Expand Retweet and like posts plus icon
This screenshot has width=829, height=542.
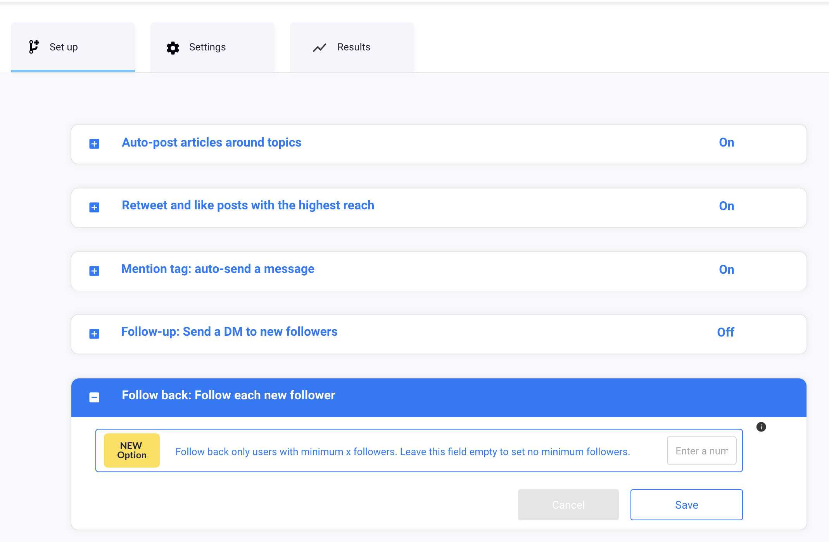click(94, 207)
